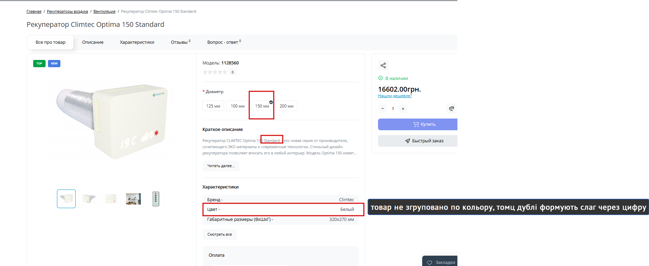This screenshot has width=649, height=266.
Task: Select the 125 мм diameter option
Action: (x=213, y=106)
